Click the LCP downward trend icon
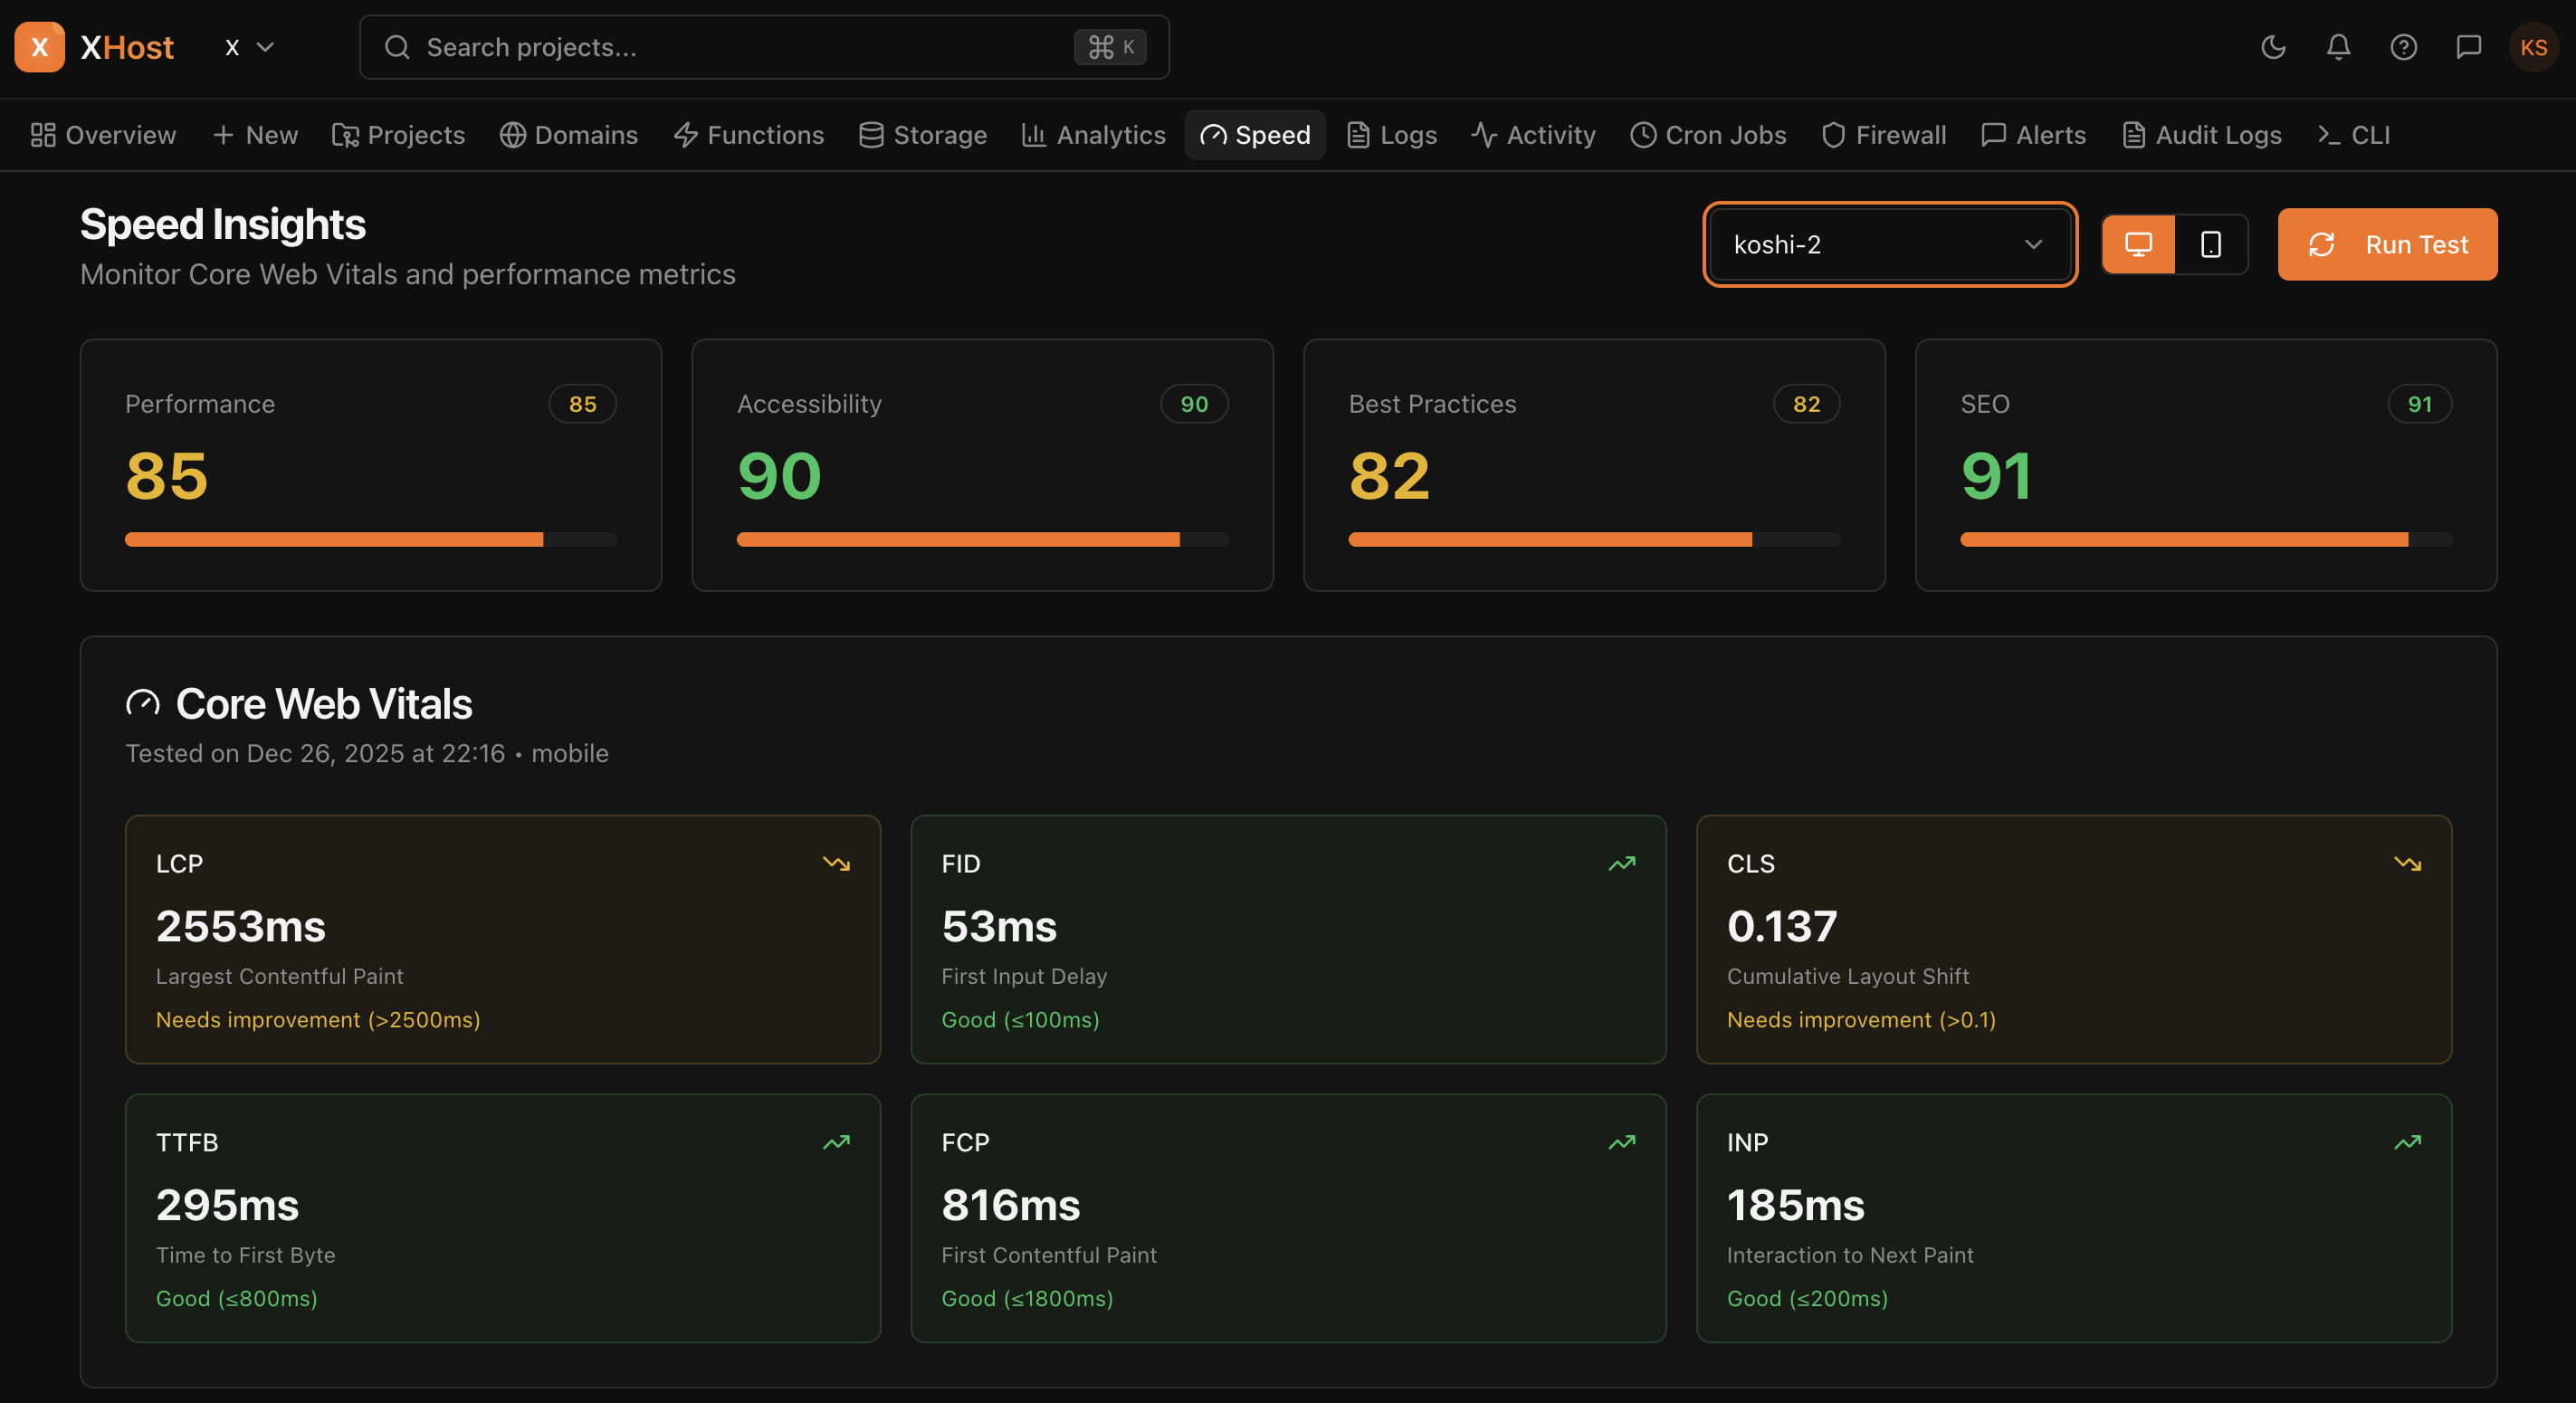Viewport: 2576px width, 1403px height. click(836, 863)
